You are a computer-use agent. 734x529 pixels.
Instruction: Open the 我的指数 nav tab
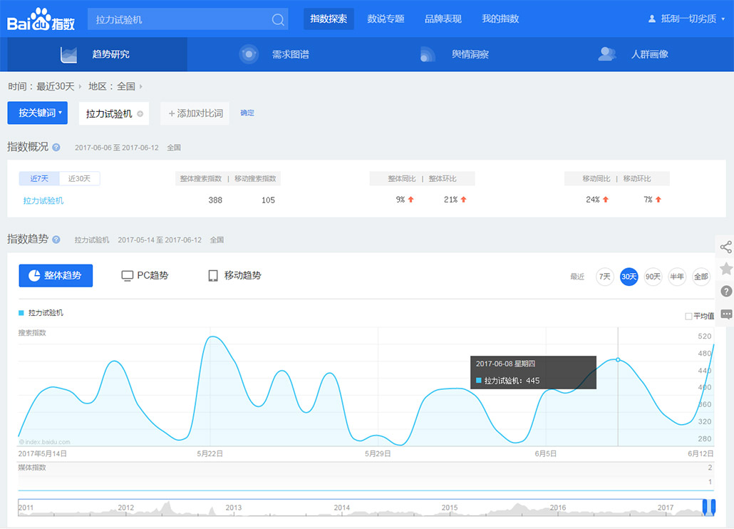coord(500,19)
